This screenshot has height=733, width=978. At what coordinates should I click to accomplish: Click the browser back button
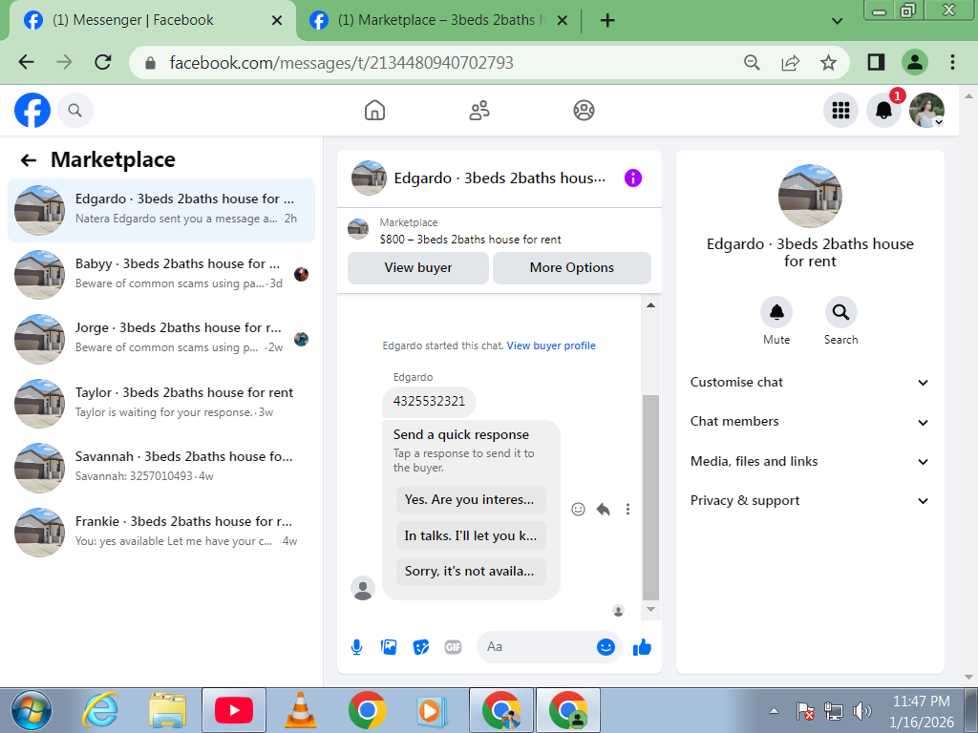coord(26,62)
